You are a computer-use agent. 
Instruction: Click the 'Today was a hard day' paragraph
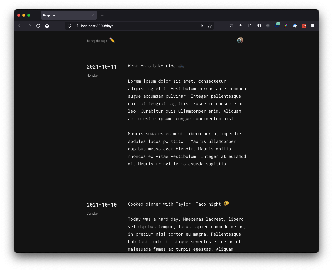(187, 234)
